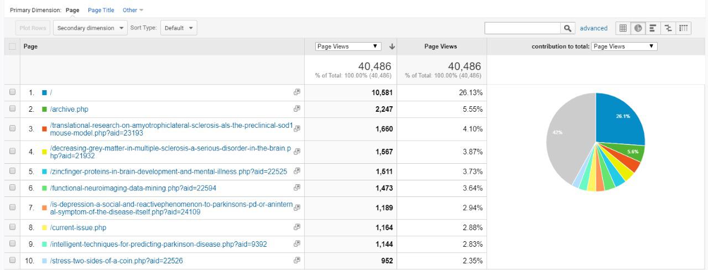708x270 pixels.
Task: Switch to the pivot view icon
Action: pos(684,28)
